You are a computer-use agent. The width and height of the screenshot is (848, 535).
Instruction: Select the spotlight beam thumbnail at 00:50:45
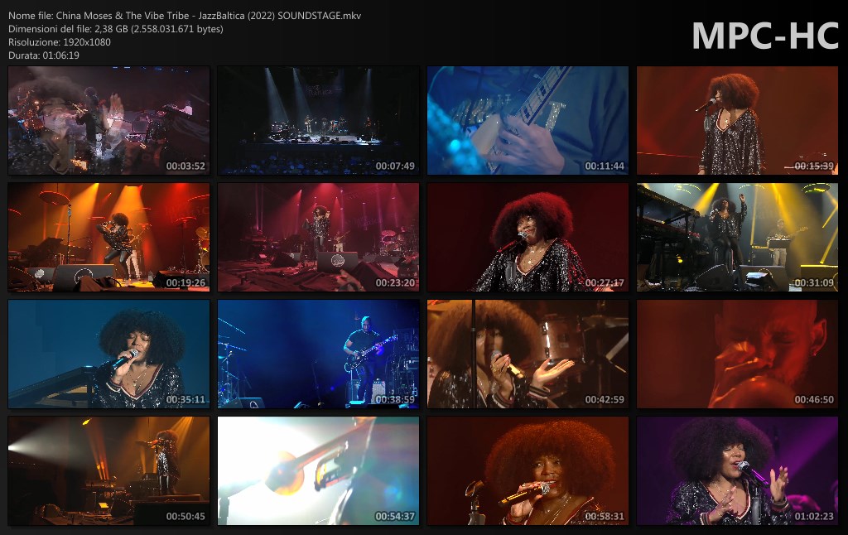[x=108, y=471]
